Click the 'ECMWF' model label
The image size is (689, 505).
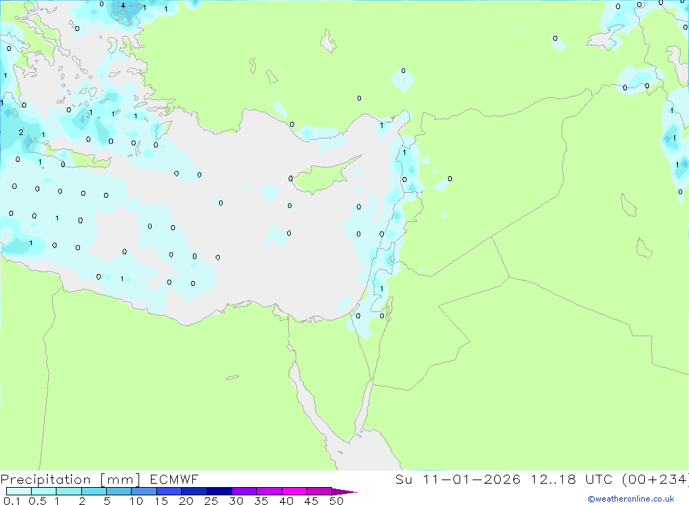[174, 479]
